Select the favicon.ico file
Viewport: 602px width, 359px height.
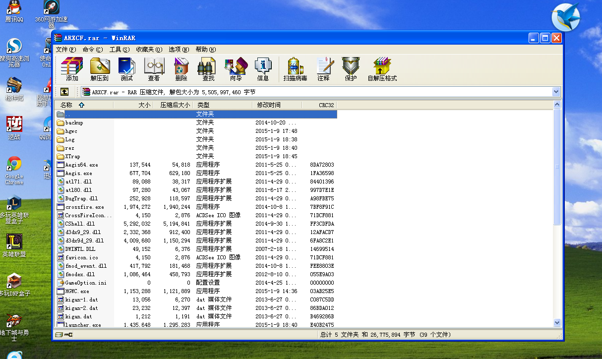tap(196, 257)
